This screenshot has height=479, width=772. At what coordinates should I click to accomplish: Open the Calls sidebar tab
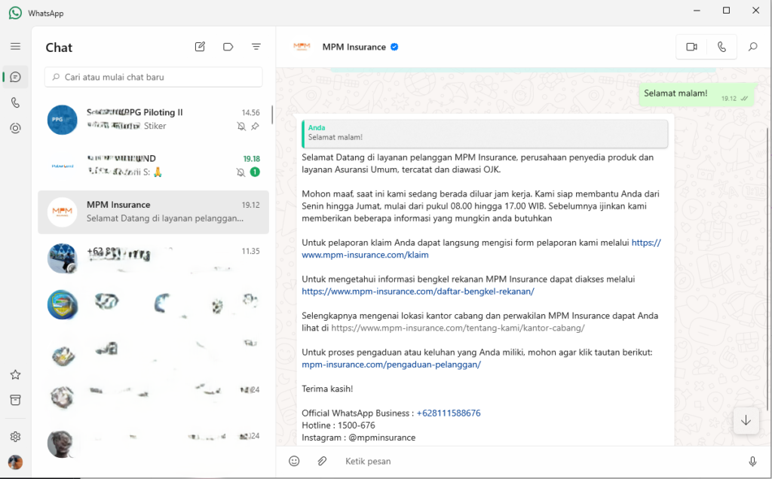15,102
